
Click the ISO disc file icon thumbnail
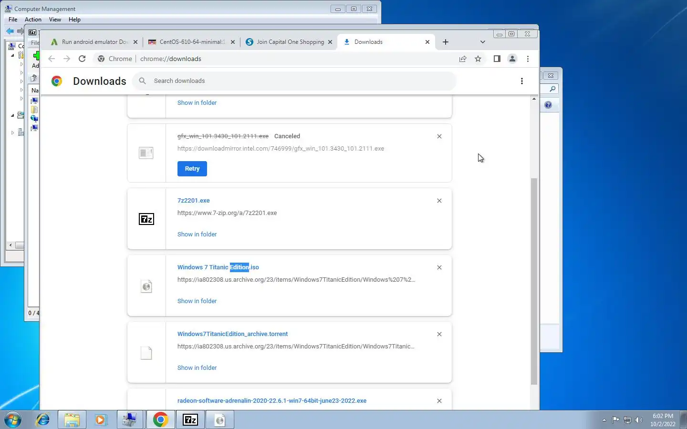[146, 286]
